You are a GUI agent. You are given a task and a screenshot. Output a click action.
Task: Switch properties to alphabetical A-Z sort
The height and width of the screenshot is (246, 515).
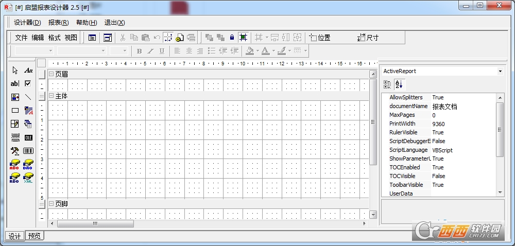click(x=399, y=84)
